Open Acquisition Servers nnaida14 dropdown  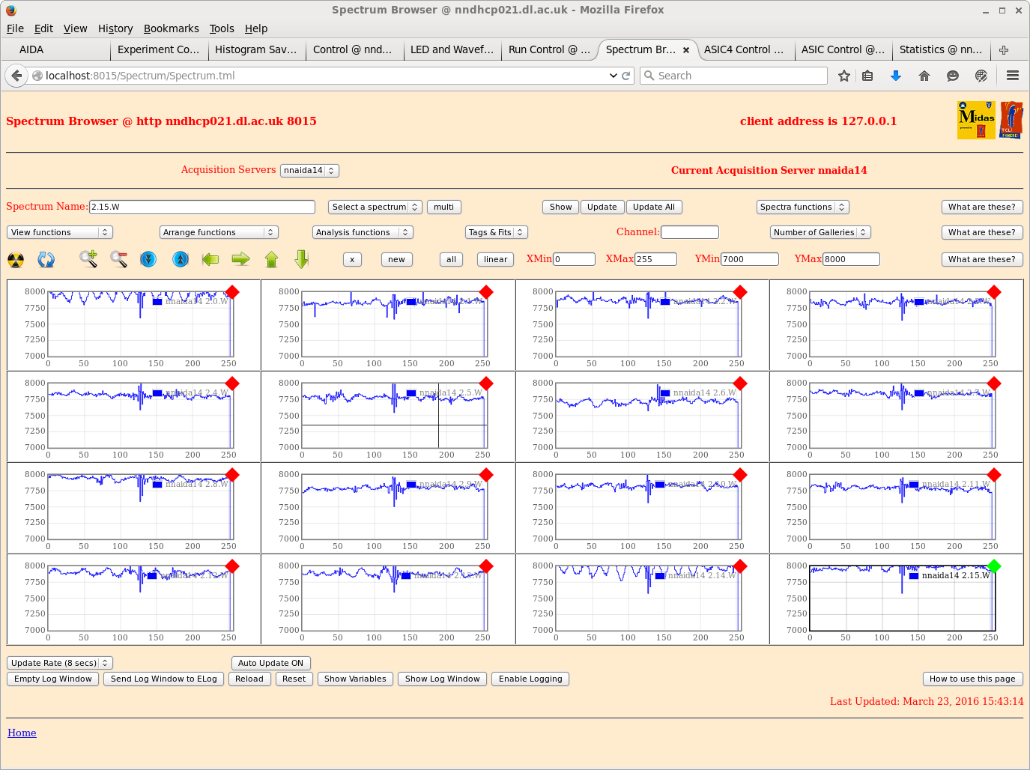(309, 171)
